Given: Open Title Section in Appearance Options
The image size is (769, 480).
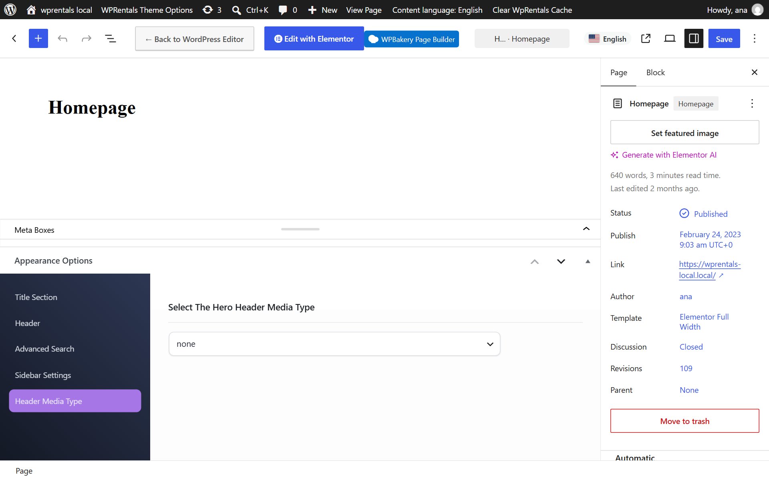Looking at the screenshot, I should 75,297.
